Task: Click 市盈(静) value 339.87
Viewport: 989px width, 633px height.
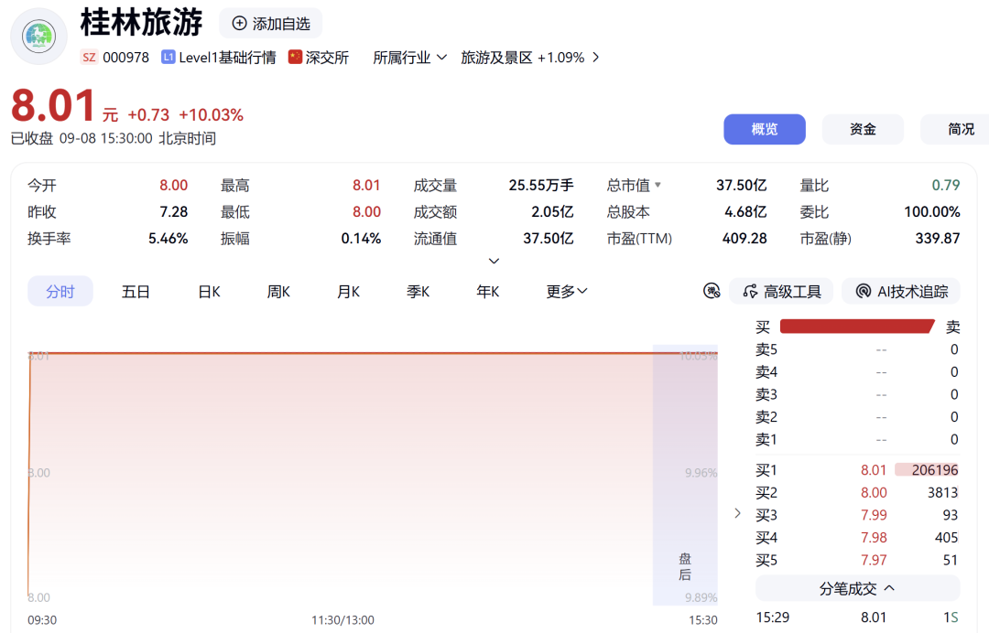Action: point(938,239)
